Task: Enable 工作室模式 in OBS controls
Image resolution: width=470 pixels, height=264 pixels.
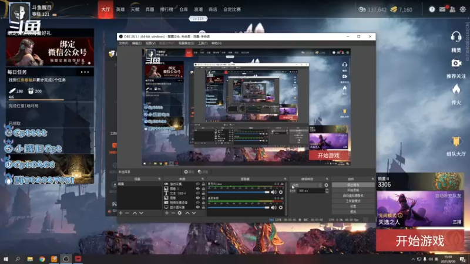Action: point(353,201)
